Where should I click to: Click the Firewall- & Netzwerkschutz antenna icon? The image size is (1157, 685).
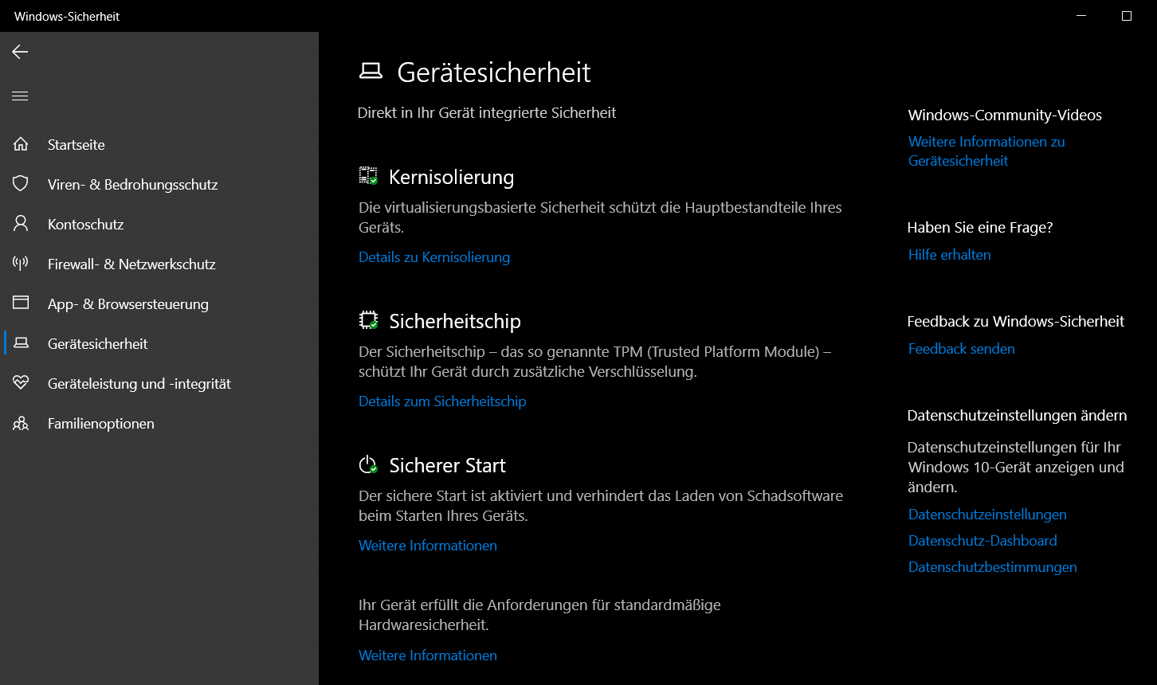pos(21,264)
